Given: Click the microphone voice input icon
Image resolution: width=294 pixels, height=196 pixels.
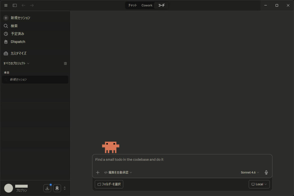Looking at the screenshot, I should (266, 172).
